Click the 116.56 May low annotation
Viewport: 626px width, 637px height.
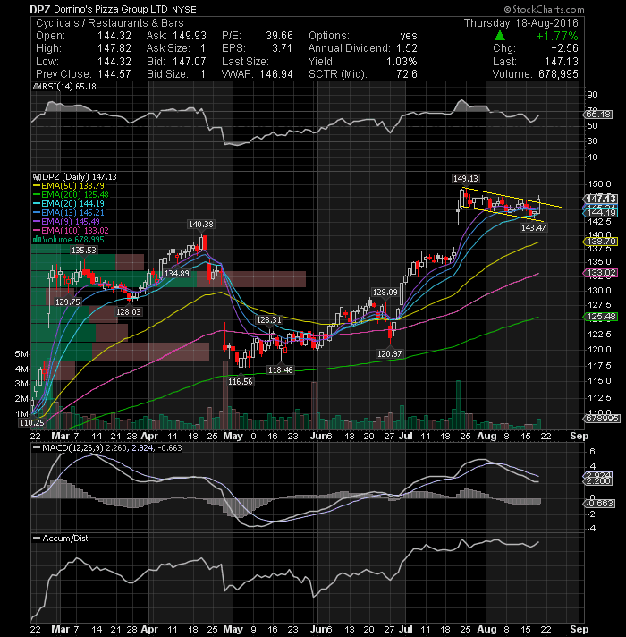[x=241, y=382]
